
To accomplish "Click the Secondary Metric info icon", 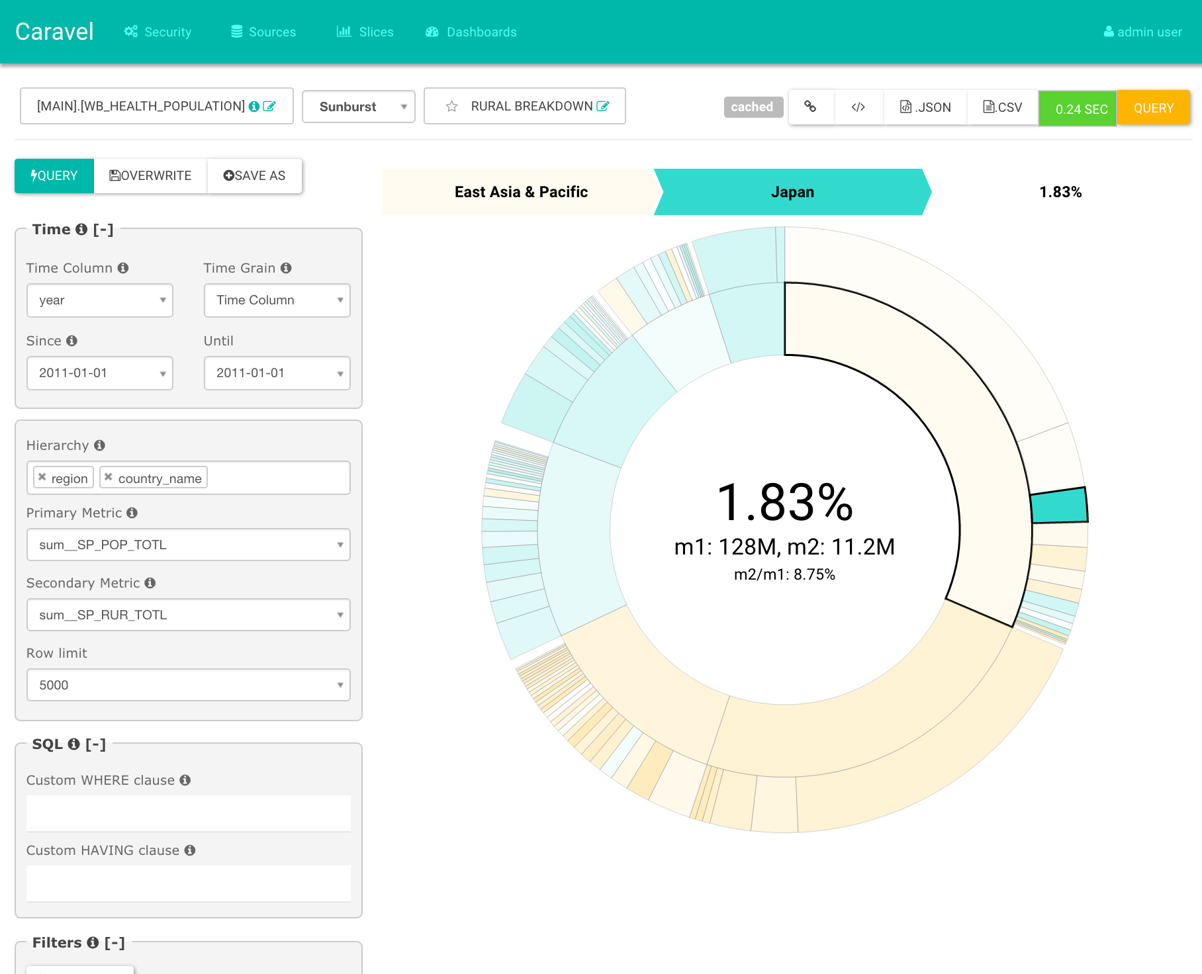I will click(150, 583).
